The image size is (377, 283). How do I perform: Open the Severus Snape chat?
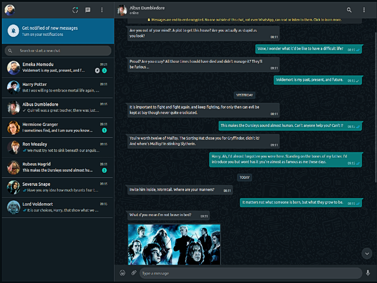57,187
